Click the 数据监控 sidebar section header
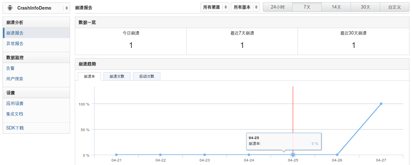Viewport: 412px width, 165px height. (x=36, y=58)
